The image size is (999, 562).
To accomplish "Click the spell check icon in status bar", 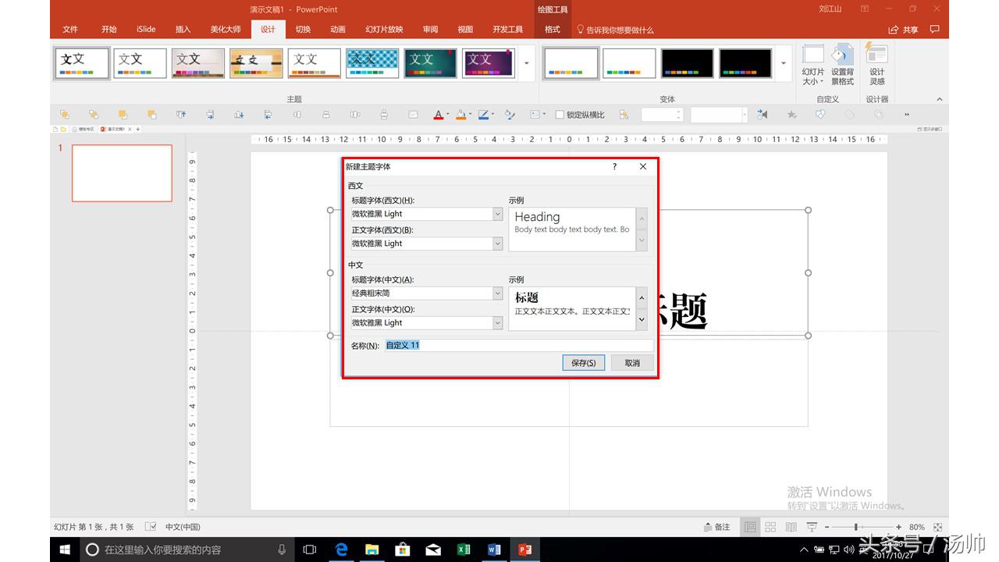I will point(151,527).
